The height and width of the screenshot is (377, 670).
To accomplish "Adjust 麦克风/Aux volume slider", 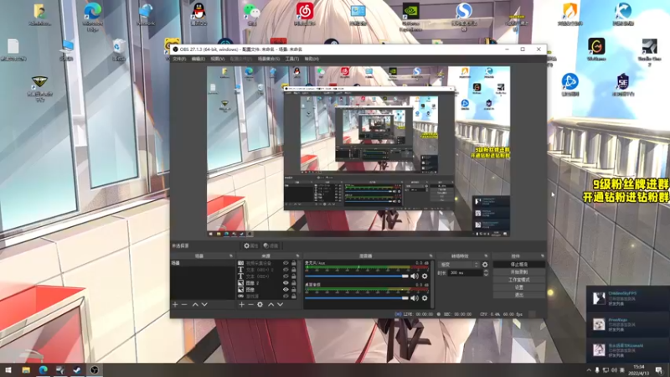I will (357, 276).
